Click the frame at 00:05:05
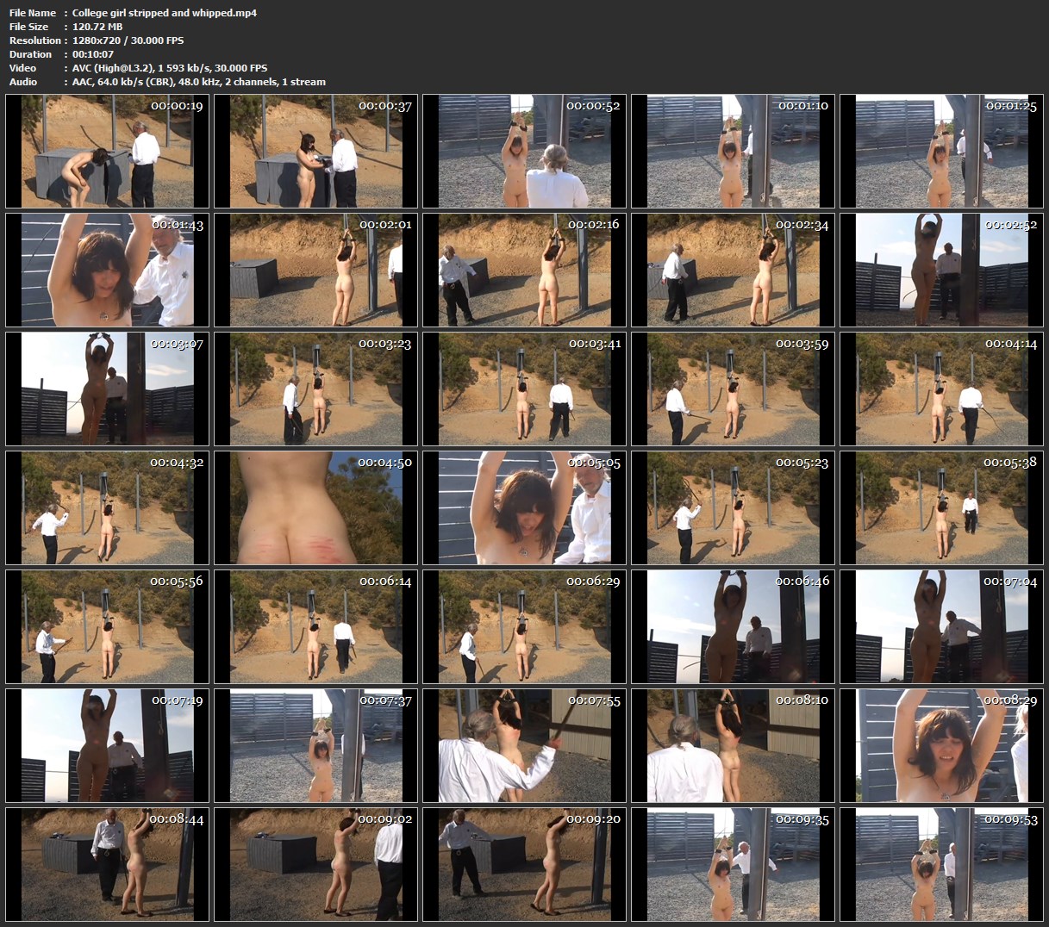The height and width of the screenshot is (927, 1049). pos(525,508)
